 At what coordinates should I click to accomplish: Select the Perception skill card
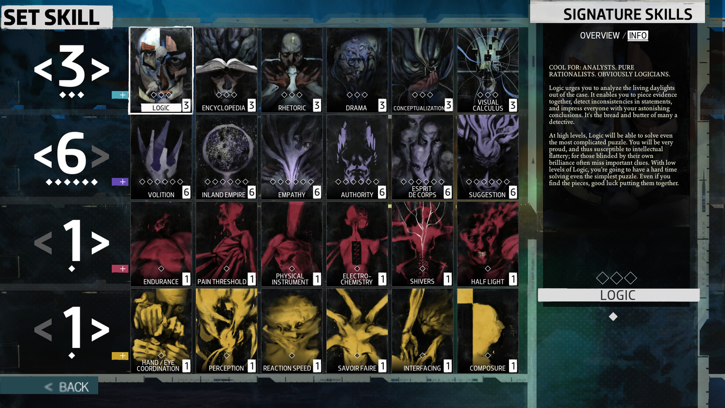226,331
